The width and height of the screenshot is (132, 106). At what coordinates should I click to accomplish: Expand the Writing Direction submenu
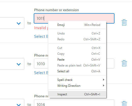[x=77, y=86]
